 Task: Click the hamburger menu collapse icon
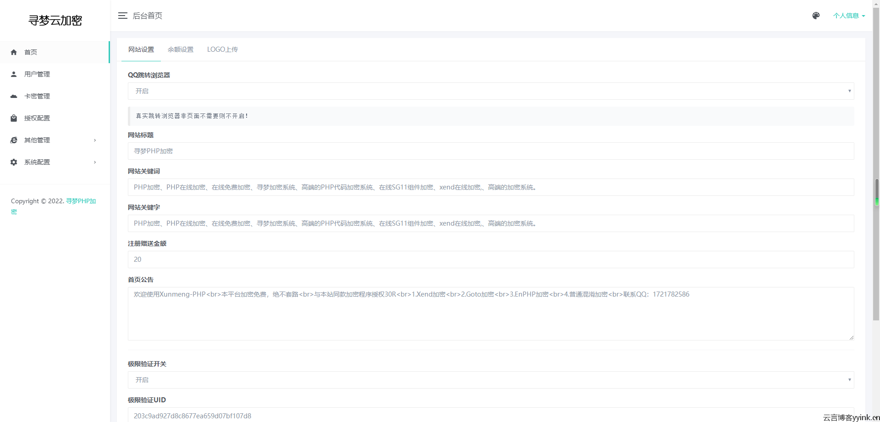click(x=122, y=16)
